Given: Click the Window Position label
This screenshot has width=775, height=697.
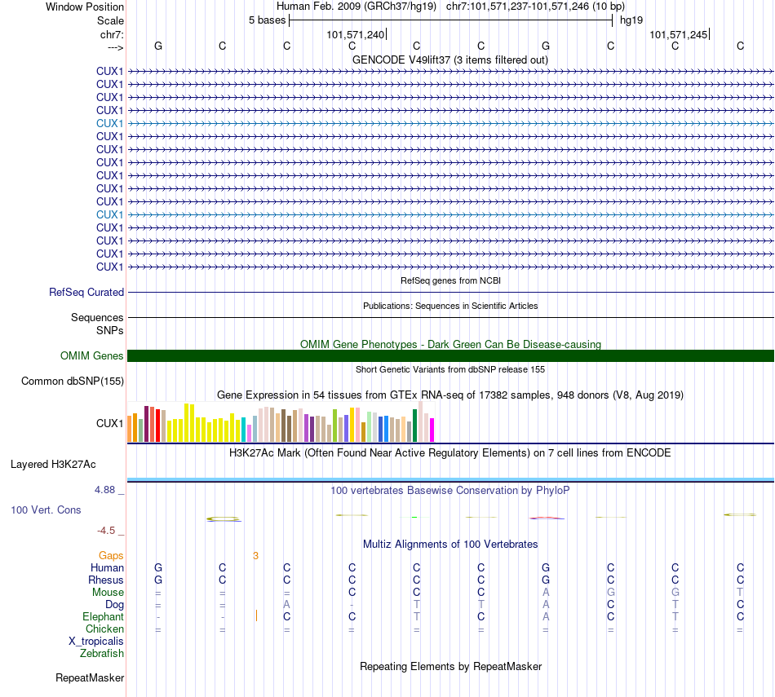Looking at the screenshot, I should 85,7.
